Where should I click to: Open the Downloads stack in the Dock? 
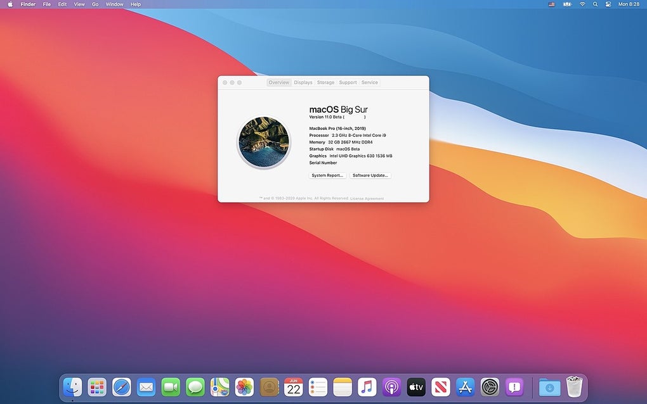tap(549, 386)
